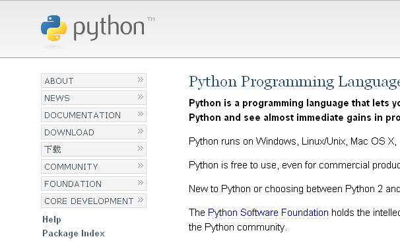
Task: Click the text 'New to Python or choosing'
Action: 246,189
